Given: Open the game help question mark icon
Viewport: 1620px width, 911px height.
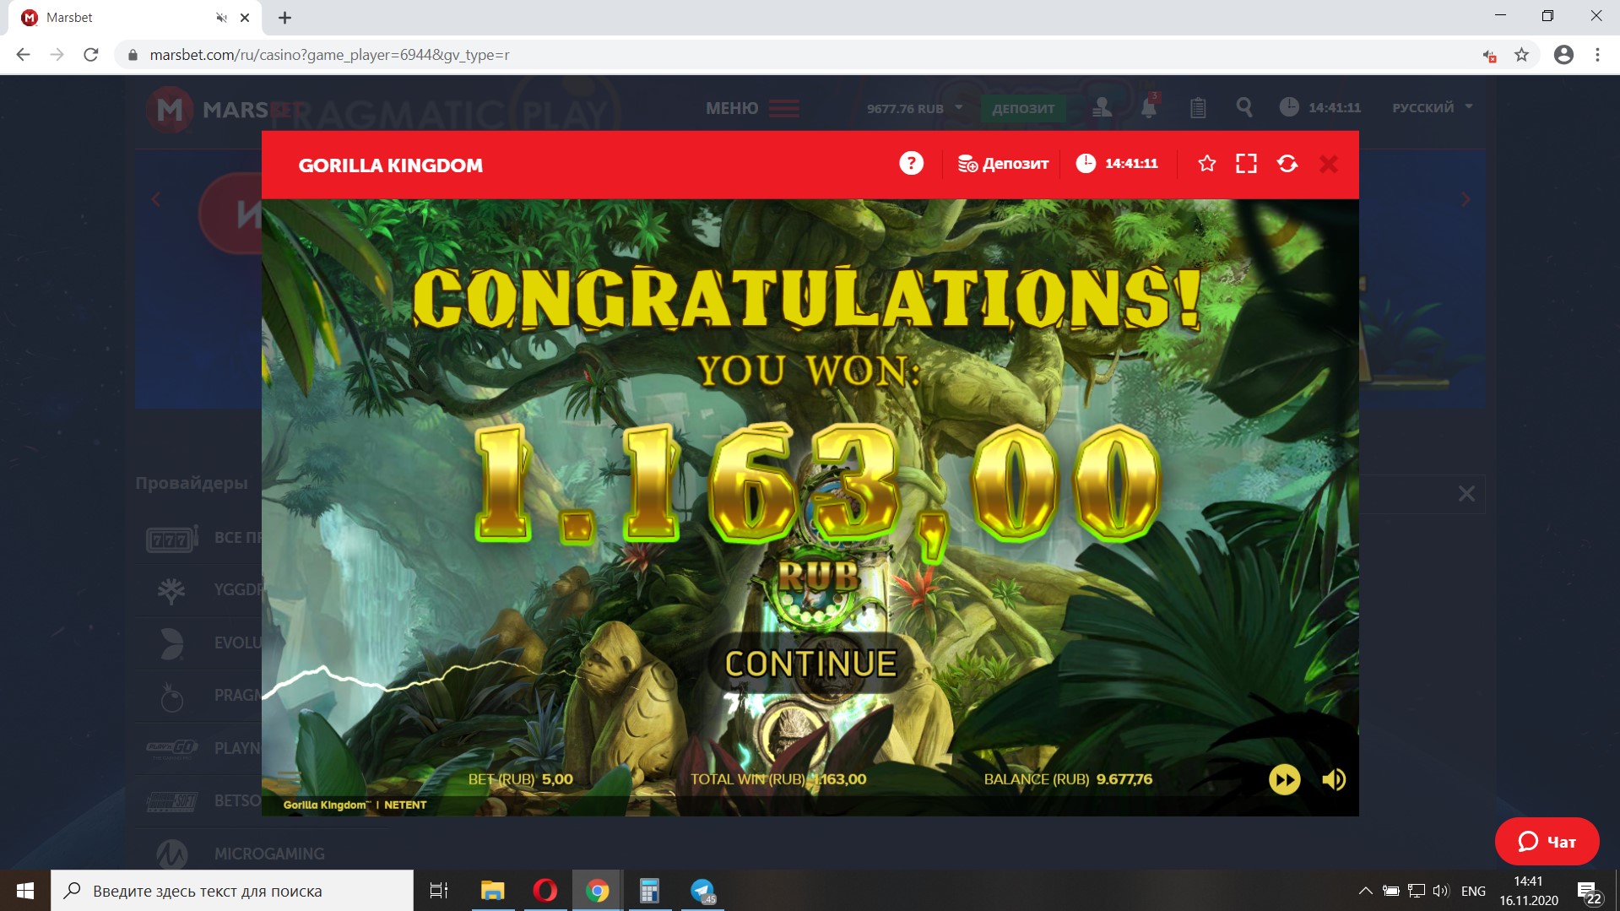Looking at the screenshot, I should pyautogui.click(x=911, y=163).
